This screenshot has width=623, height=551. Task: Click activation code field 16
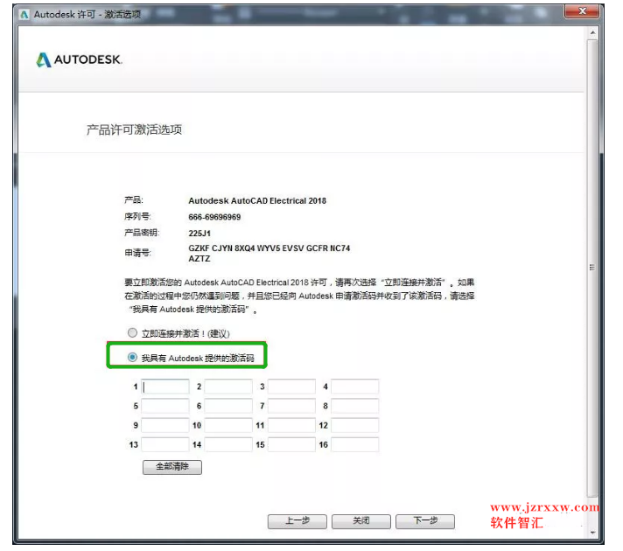tap(354, 444)
